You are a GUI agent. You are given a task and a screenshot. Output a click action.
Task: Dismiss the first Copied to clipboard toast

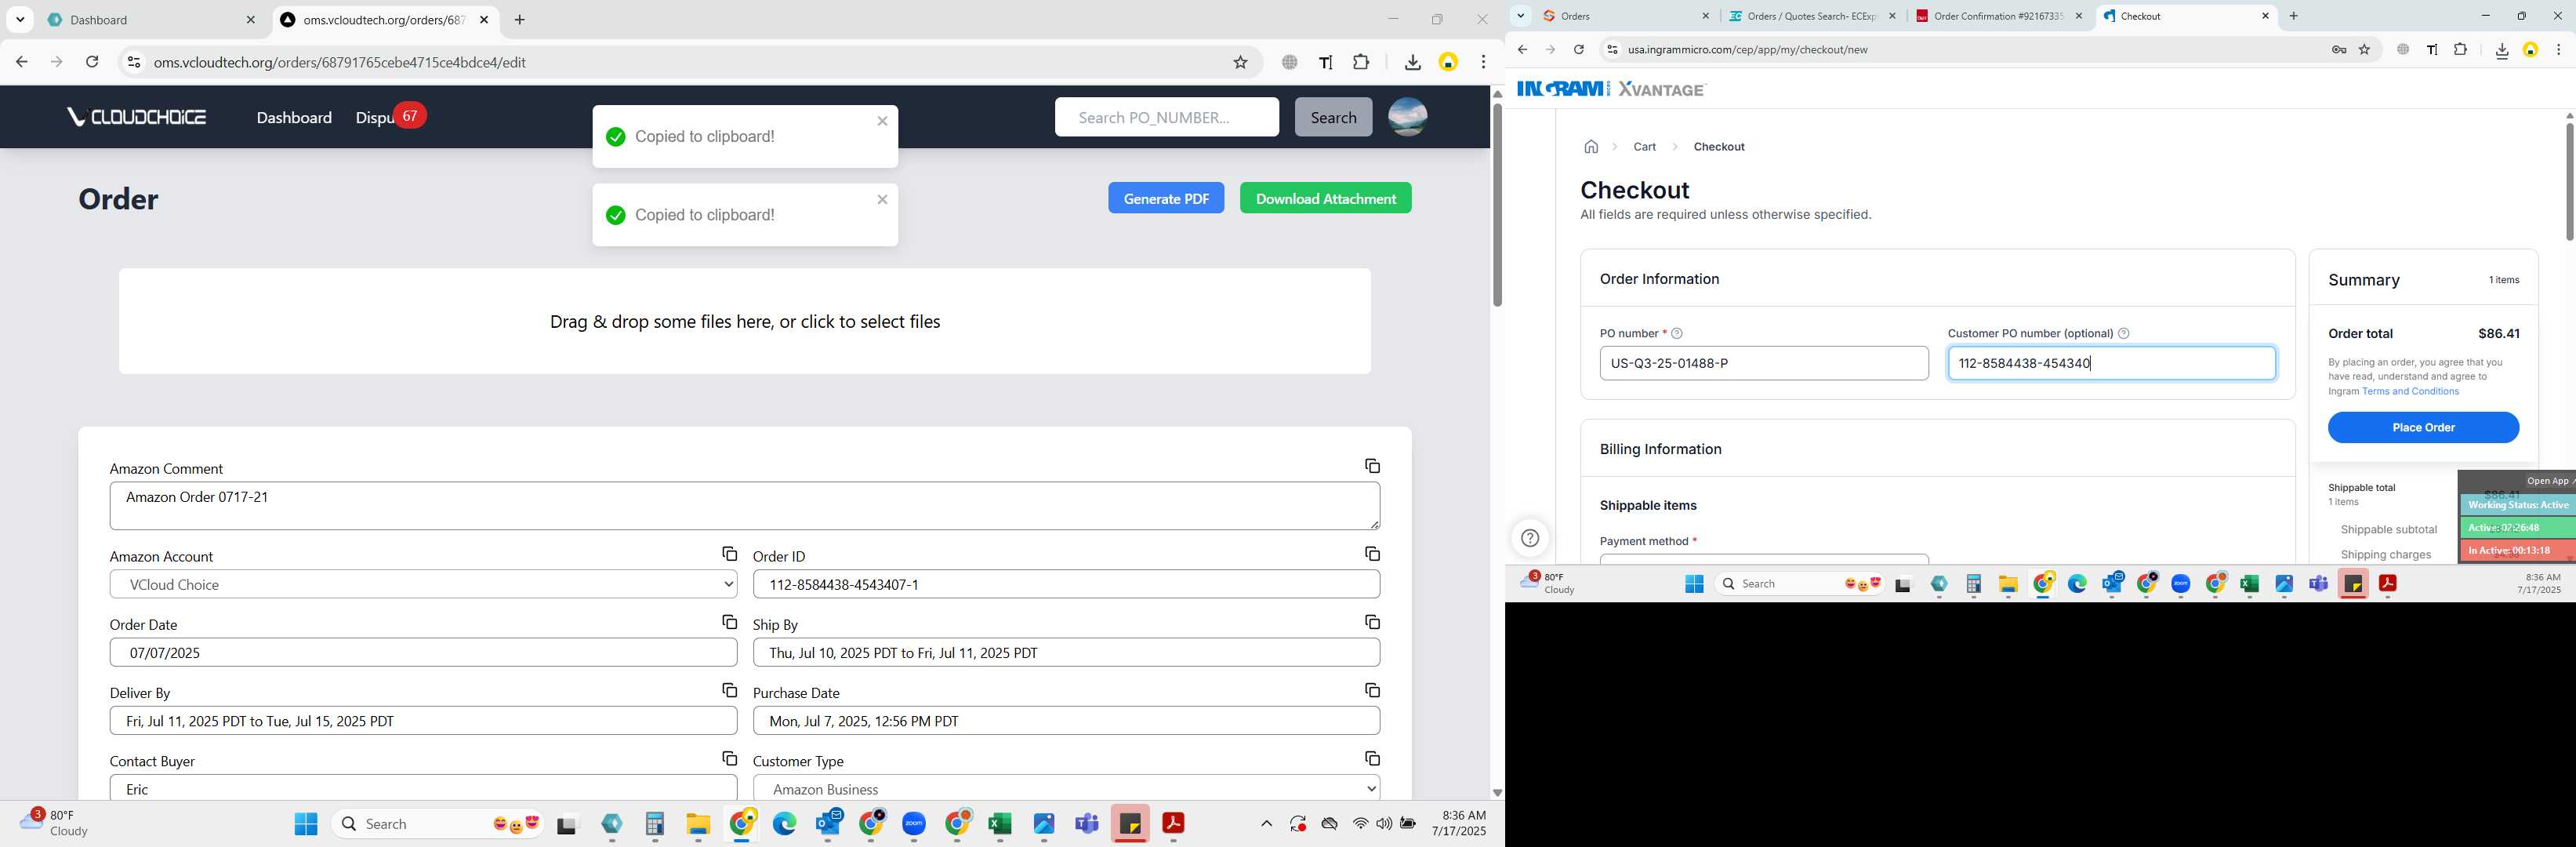[x=882, y=121]
